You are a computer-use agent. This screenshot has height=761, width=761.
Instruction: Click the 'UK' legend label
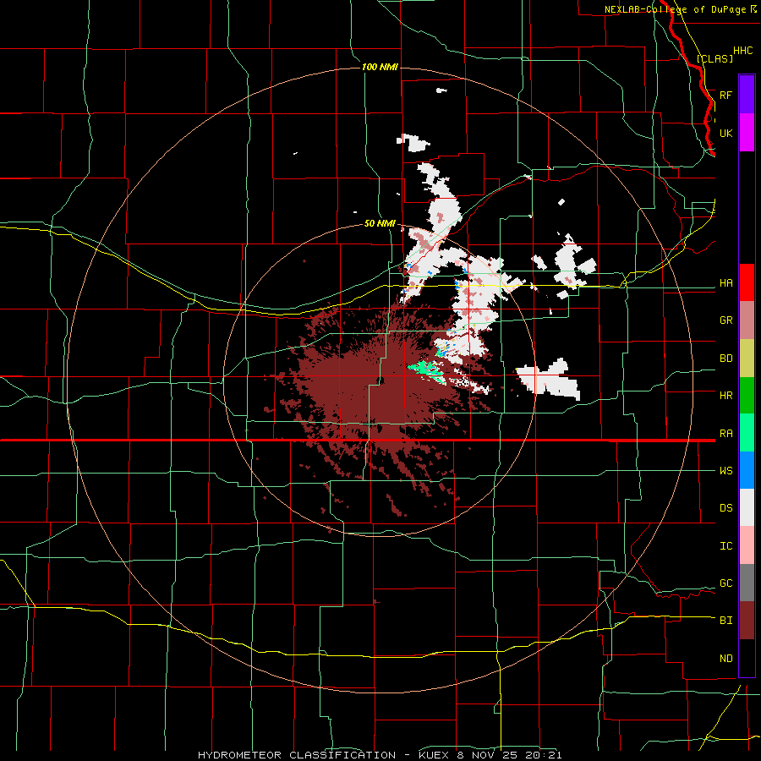pos(725,133)
